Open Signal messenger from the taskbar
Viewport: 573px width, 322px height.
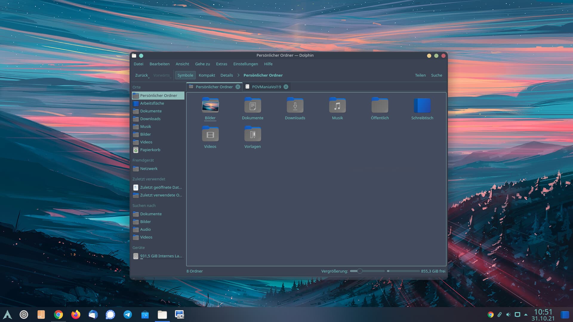(110, 314)
